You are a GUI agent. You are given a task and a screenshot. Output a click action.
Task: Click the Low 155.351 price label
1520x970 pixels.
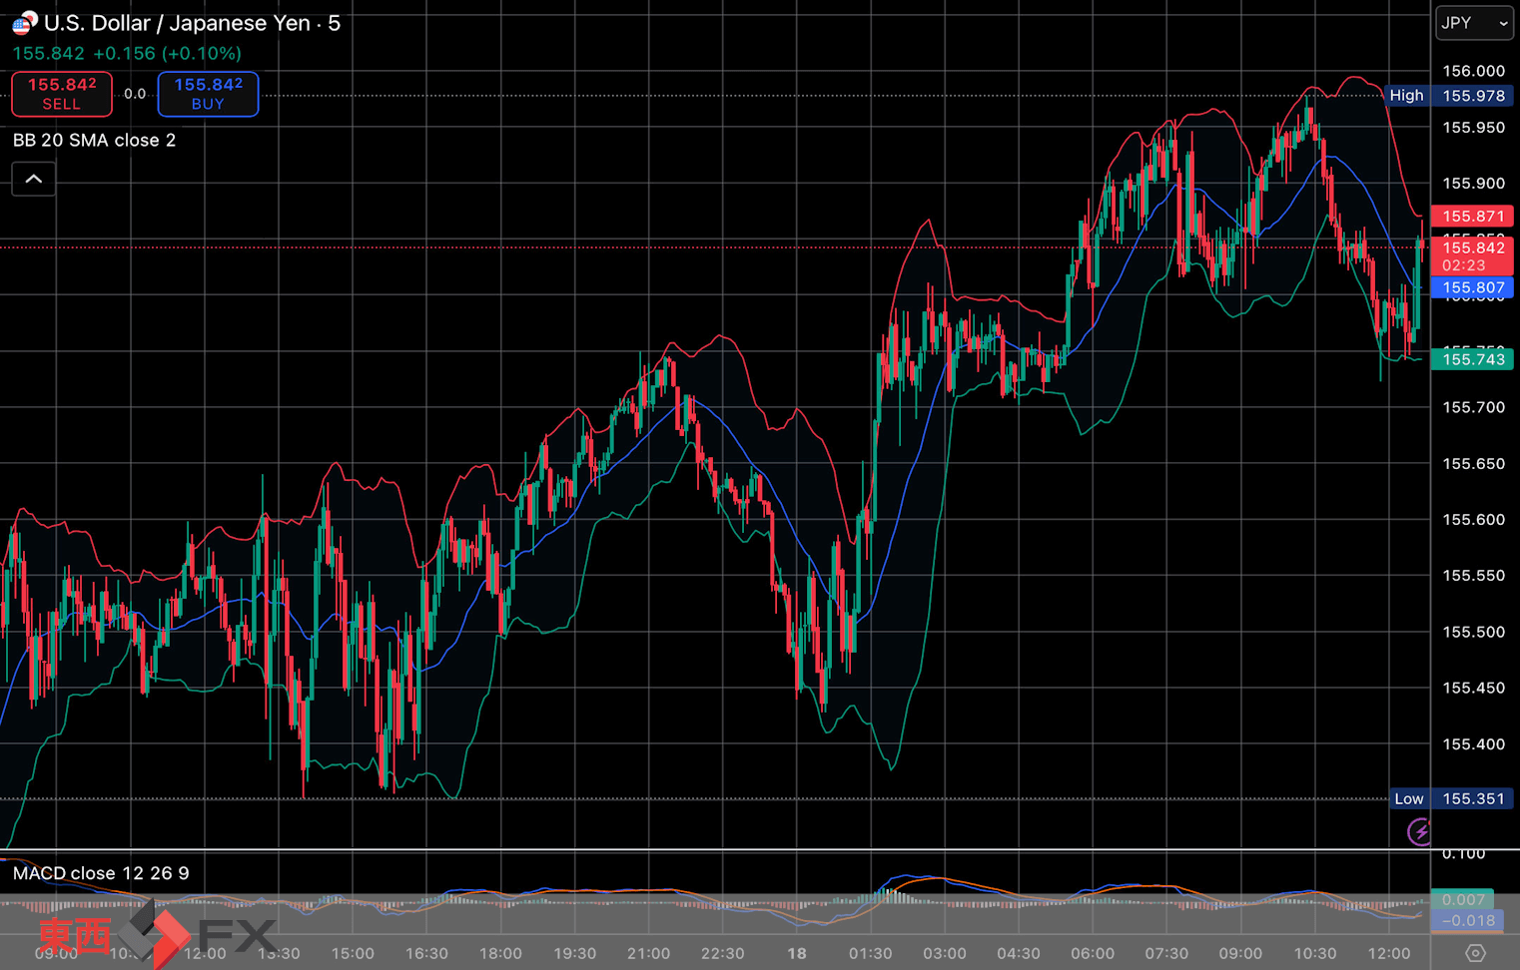pyautogui.click(x=1448, y=798)
